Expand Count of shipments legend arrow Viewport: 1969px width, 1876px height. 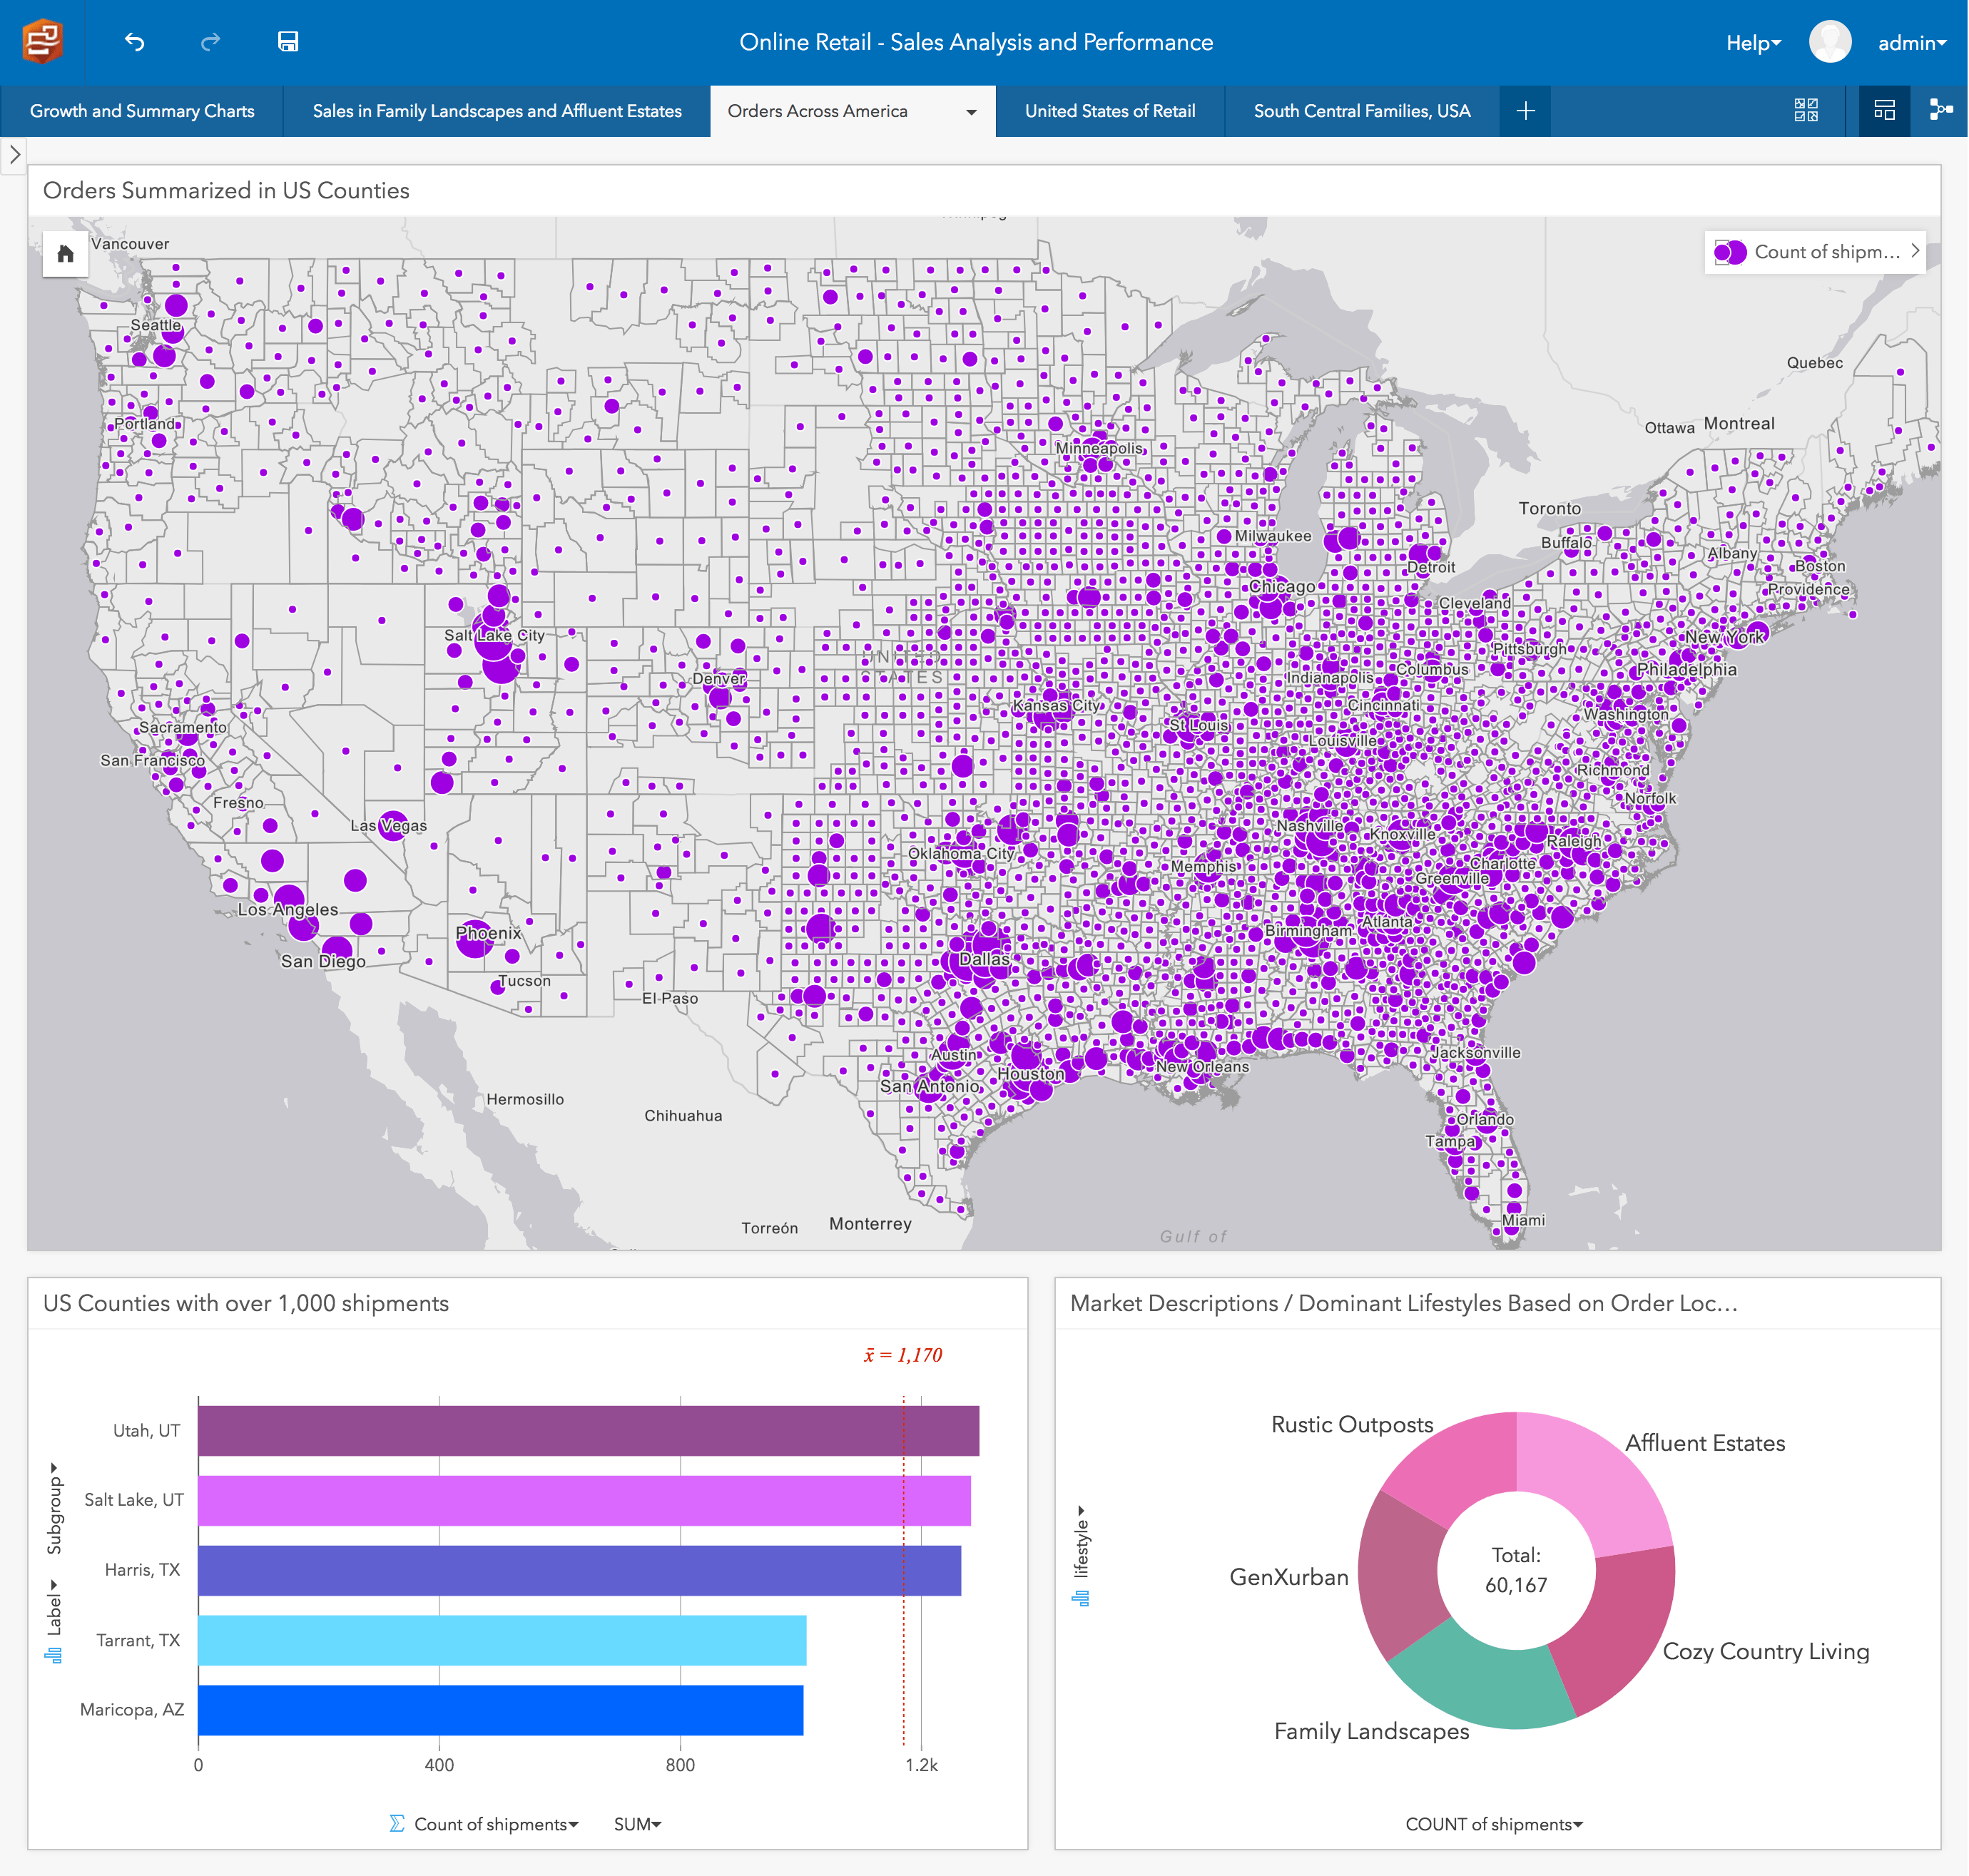coord(1915,251)
